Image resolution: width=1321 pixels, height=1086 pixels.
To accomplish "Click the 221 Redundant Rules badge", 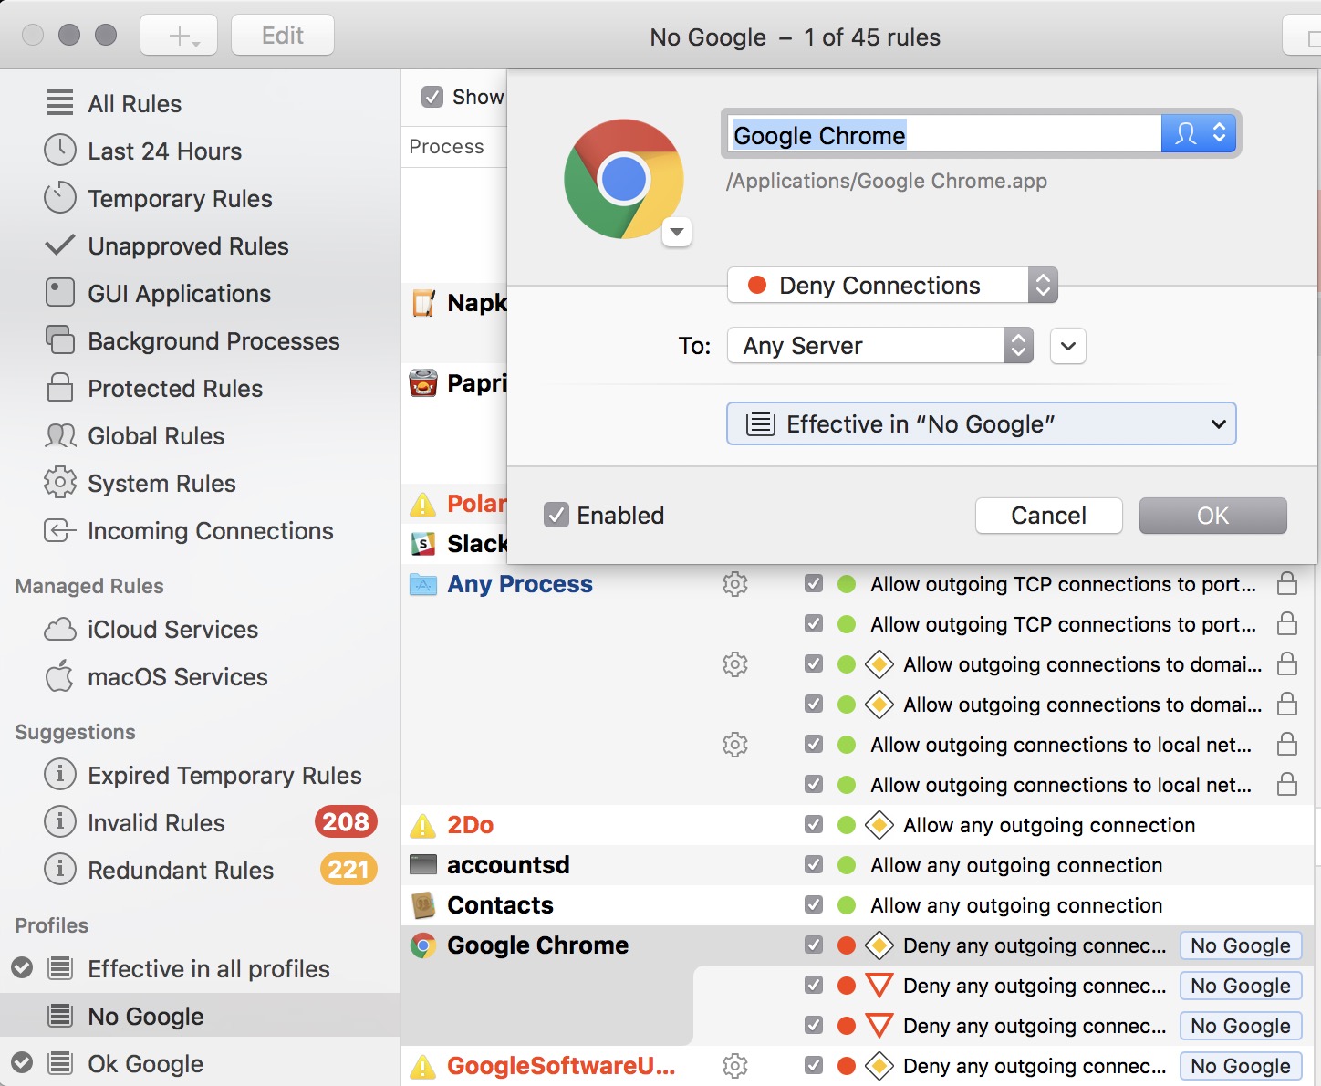I will (348, 870).
